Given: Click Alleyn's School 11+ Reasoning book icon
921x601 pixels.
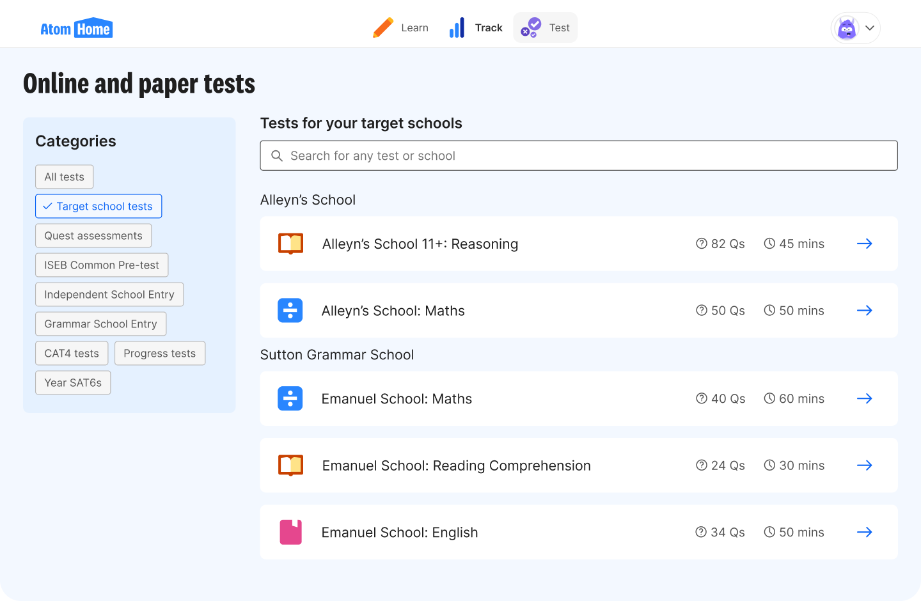Looking at the screenshot, I should point(290,244).
